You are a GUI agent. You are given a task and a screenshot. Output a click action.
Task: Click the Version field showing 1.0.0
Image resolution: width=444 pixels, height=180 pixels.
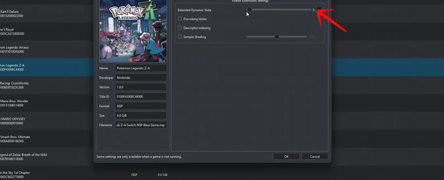(141, 87)
